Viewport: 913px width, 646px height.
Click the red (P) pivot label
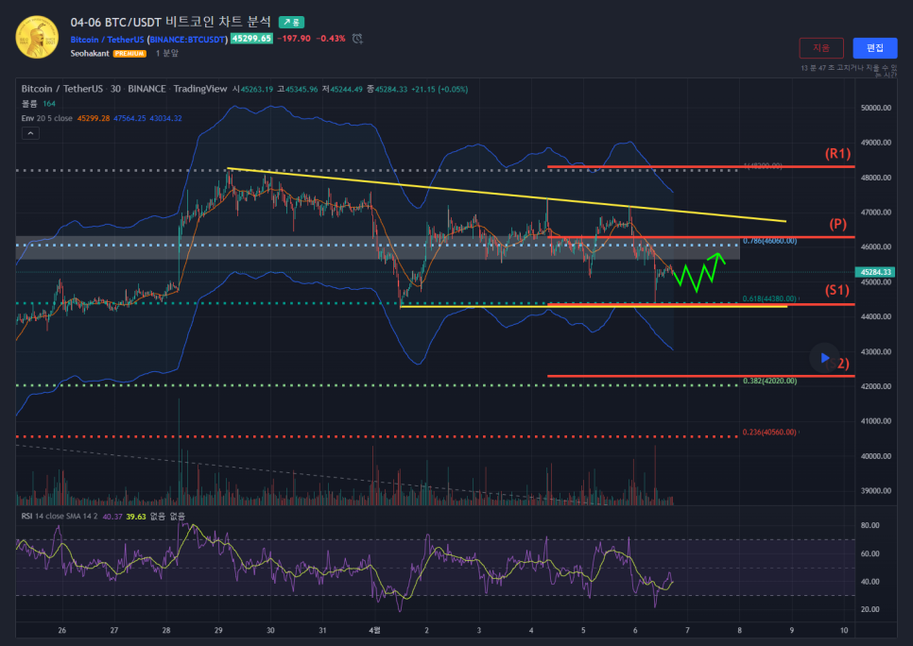837,224
